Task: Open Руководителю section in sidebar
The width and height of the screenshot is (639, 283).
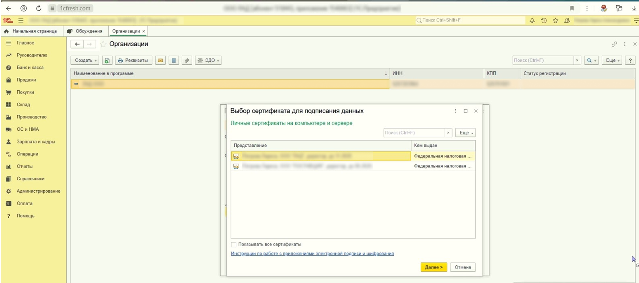Action: (32, 55)
